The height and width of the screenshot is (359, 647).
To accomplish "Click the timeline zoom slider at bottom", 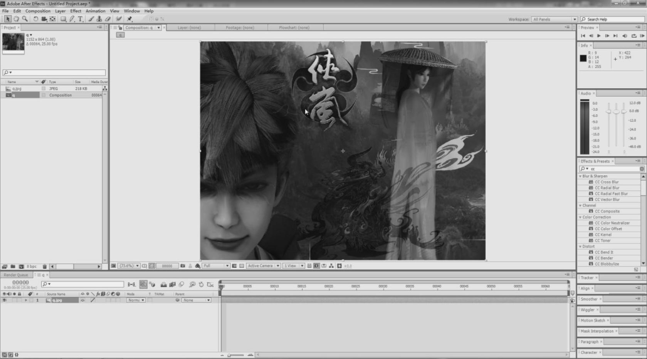I will [x=235, y=355].
